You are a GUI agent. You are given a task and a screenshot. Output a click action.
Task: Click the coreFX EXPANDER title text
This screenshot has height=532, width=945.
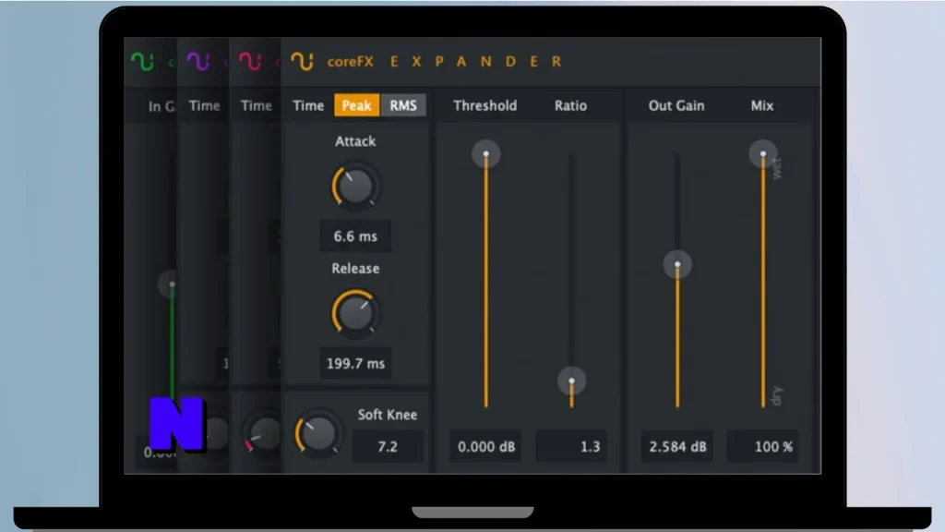tap(444, 62)
